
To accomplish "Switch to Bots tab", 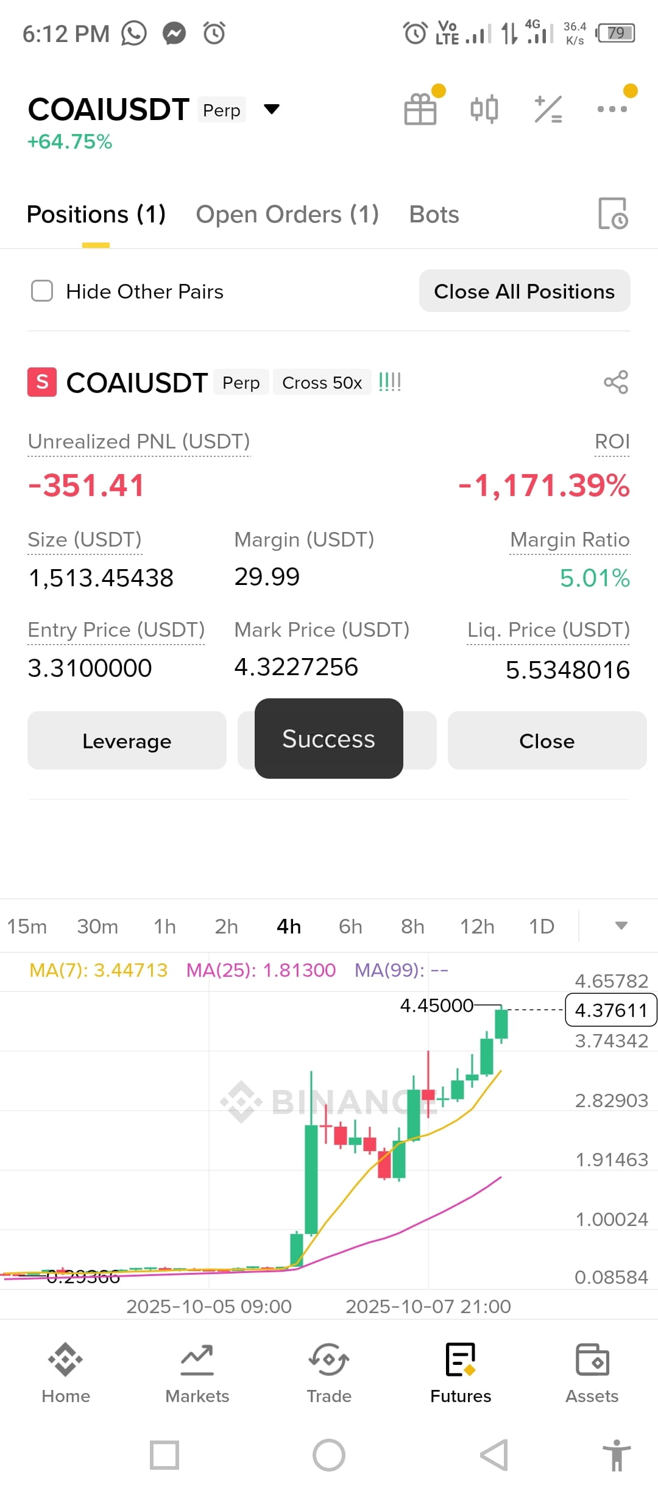I will coord(434,214).
